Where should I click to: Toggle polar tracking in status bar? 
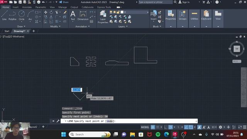[x=171, y=127]
